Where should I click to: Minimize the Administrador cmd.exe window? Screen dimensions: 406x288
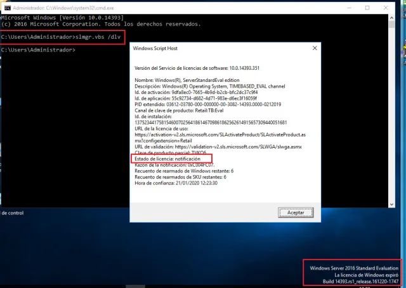349,8
